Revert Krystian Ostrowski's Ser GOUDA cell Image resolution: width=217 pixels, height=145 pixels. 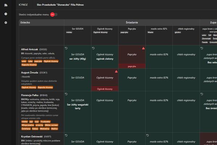point(66,136)
